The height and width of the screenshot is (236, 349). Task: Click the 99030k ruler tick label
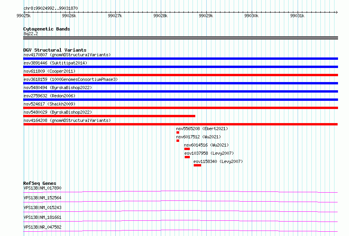tap(251, 16)
